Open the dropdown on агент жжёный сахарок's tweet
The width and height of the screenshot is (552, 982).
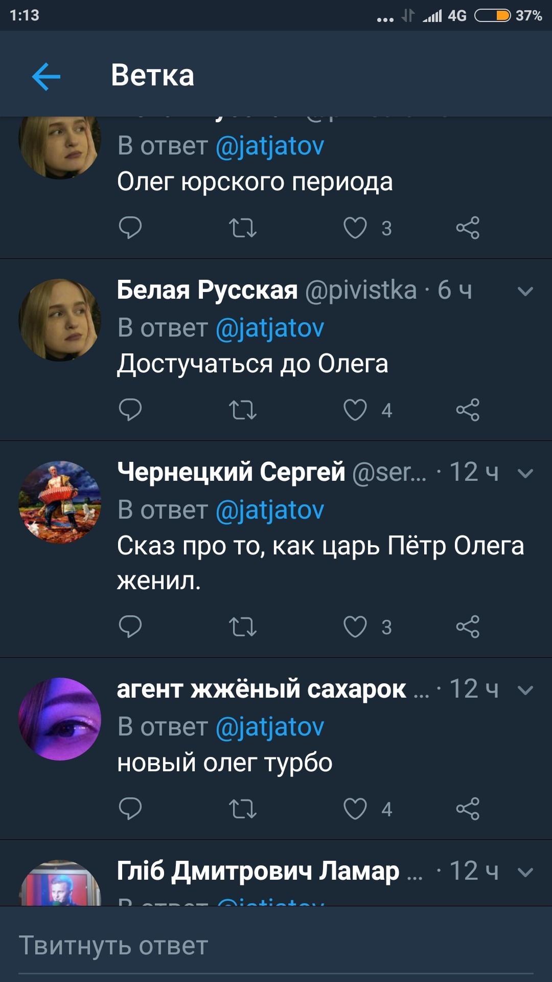(525, 690)
